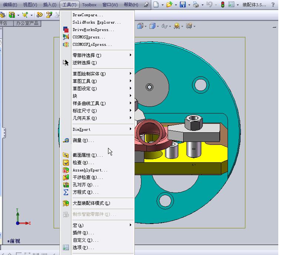Image resolution: width=299 pixels, height=255 pixels.
Task: Expand 草图绘制实体 submenu
Action: [102, 74]
